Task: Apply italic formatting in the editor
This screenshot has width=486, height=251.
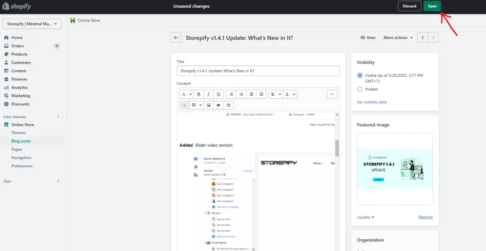Action: coord(208,94)
